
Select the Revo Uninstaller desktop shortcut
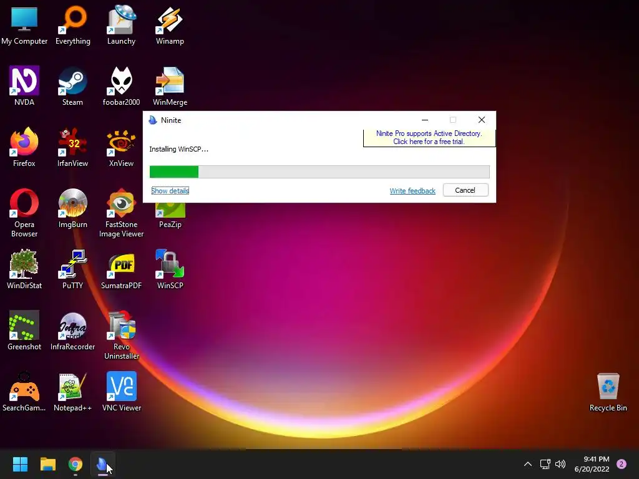tap(122, 335)
